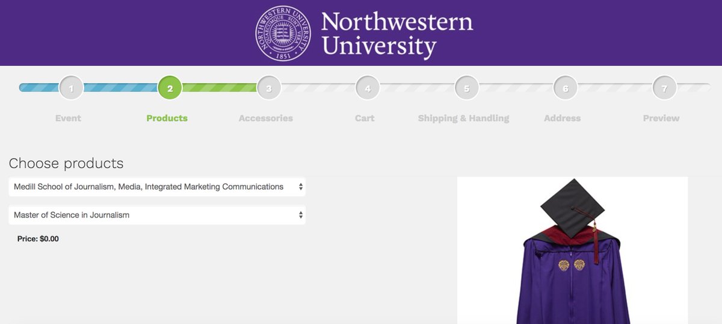The width and height of the screenshot is (722, 324).
Task: Click blue progress segment between steps 1 and 2
Action: pyautogui.click(x=120, y=87)
